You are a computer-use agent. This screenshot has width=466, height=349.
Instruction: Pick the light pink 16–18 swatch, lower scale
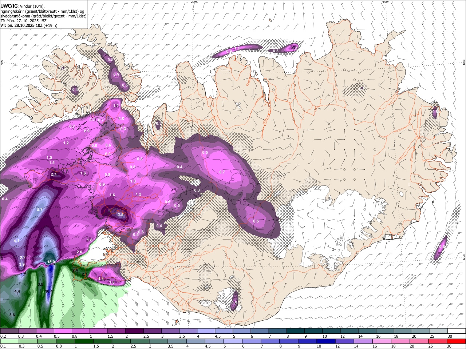point(382,341)
